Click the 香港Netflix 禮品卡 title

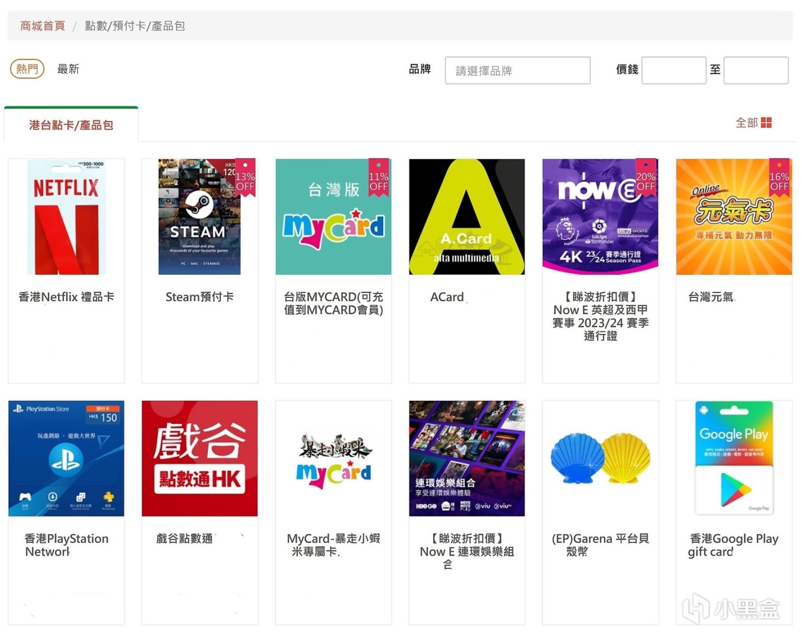click(66, 297)
